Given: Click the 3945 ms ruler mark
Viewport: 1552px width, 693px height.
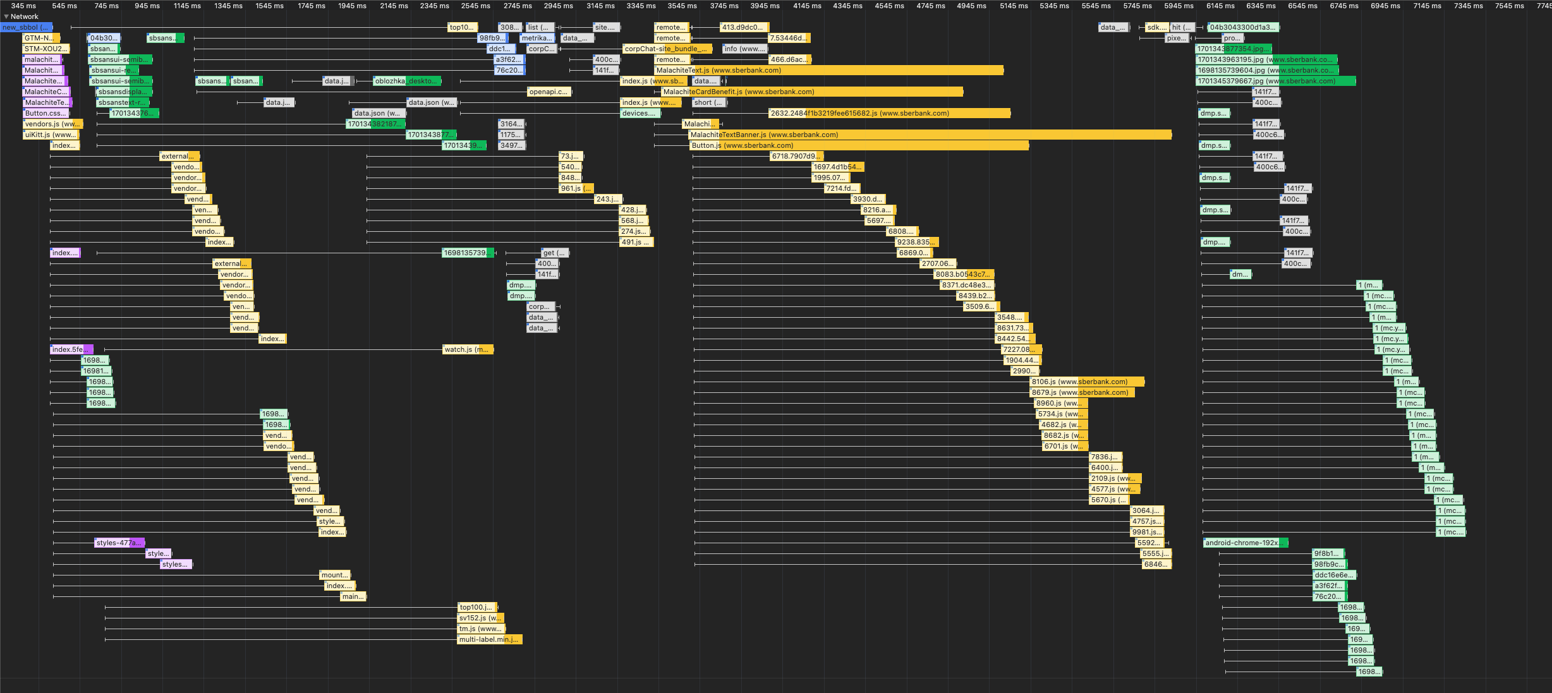Looking at the screenshot, I should (x=765, y=6).
